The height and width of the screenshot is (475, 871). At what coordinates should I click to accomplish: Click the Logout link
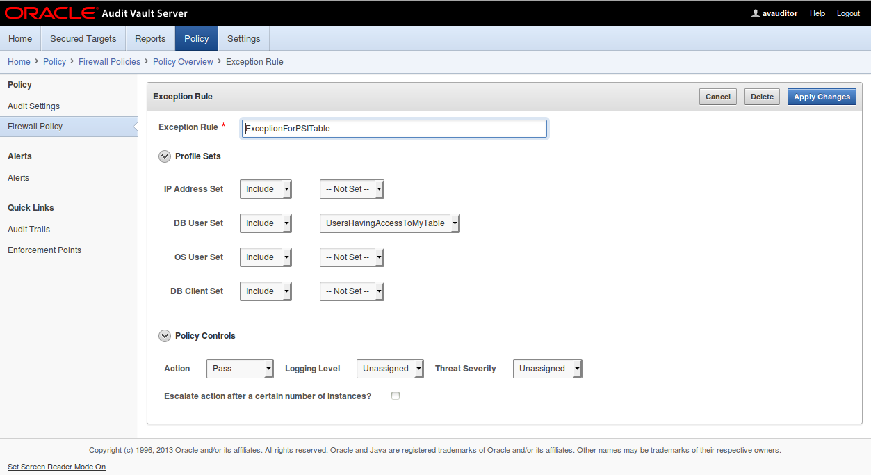848,13
